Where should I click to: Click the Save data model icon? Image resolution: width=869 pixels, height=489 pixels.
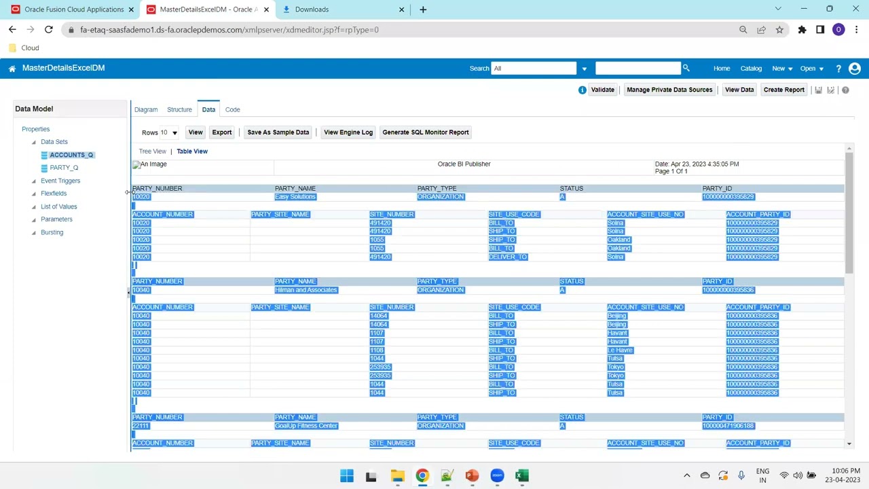(x=819, y=90)
